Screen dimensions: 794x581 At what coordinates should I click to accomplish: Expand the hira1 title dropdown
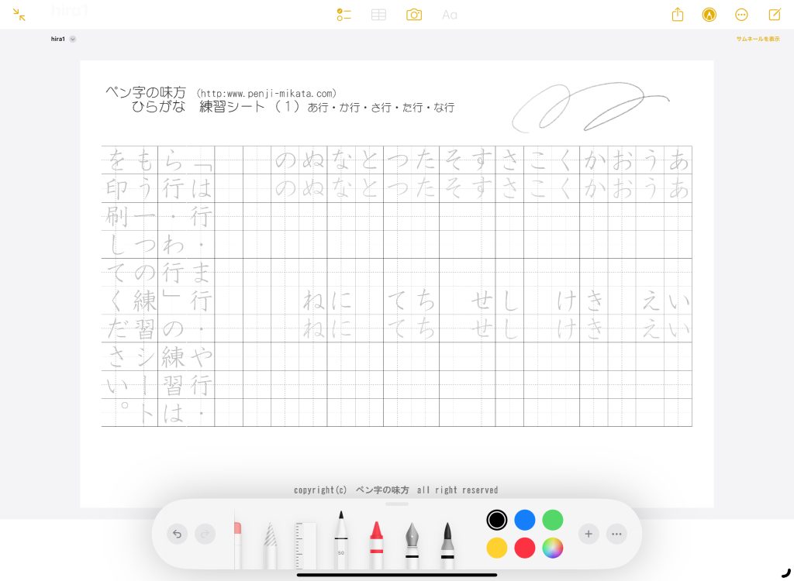(72, 39)
